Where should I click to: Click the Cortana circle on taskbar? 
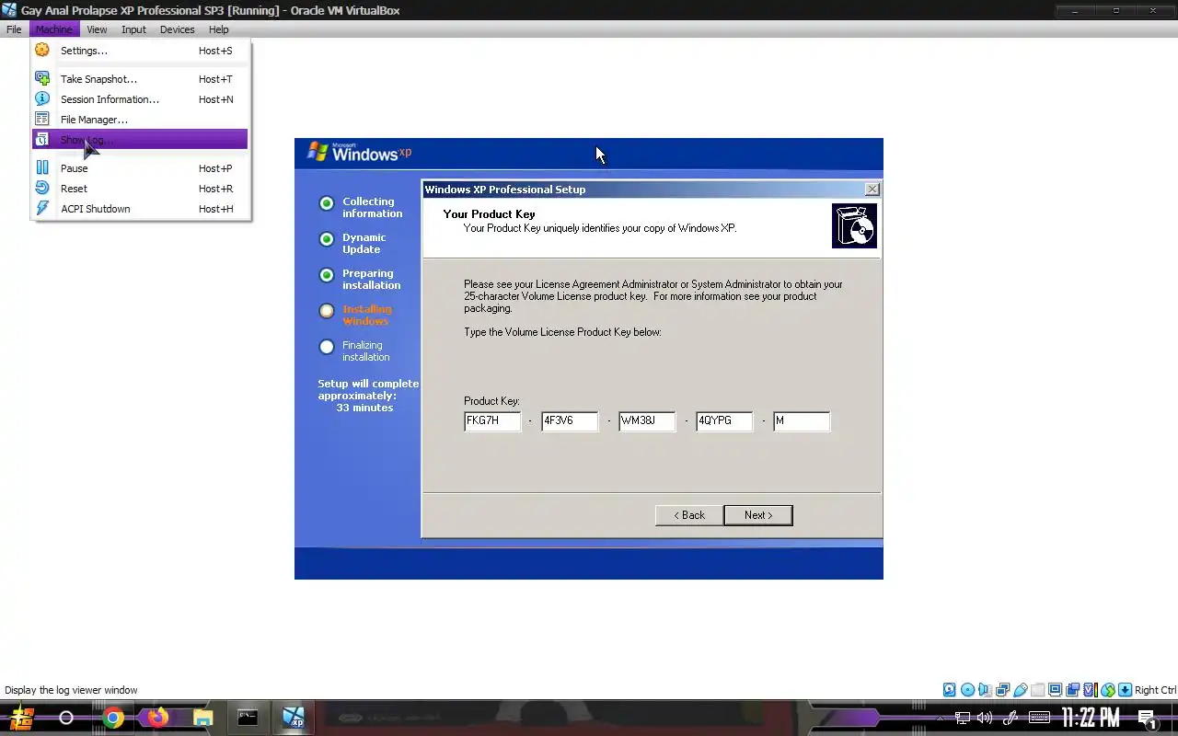click(66, 718)
